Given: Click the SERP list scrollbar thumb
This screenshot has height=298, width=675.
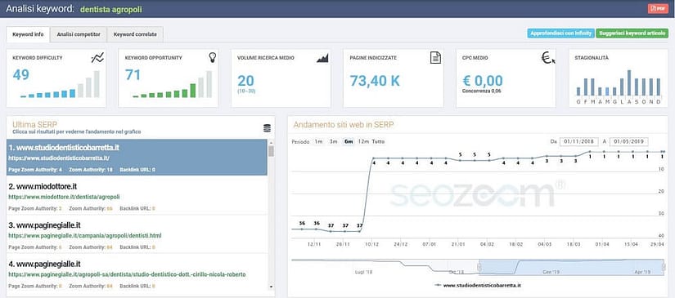Looking at the screenshot, I should pyautogui.click(x=271, y=151).
